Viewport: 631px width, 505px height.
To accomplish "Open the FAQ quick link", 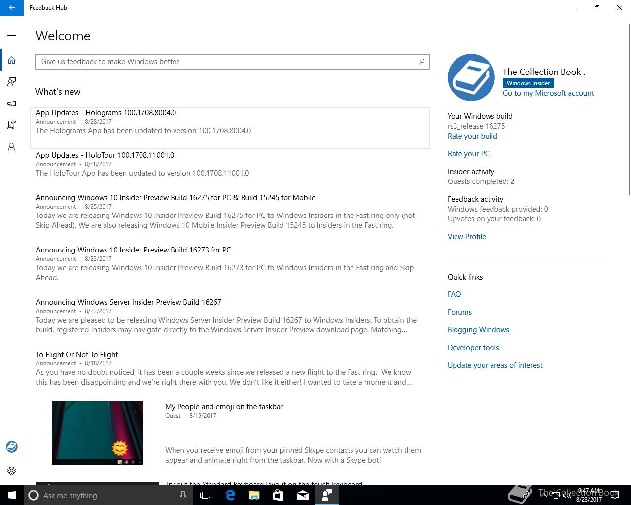I will pos(455,294).
